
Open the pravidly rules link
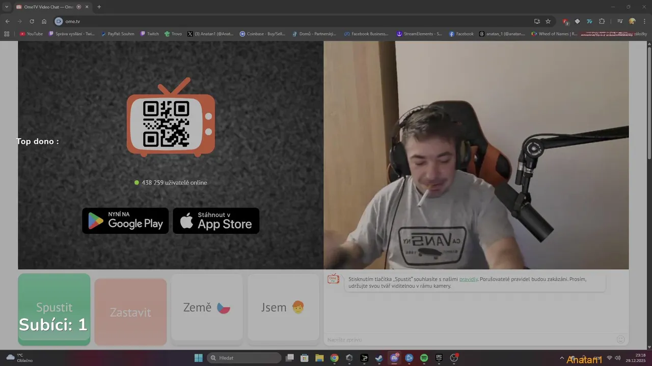[469, 279]
